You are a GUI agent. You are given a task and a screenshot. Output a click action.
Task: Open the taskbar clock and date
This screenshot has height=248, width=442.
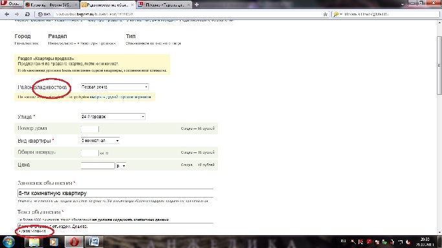point(425,242)
